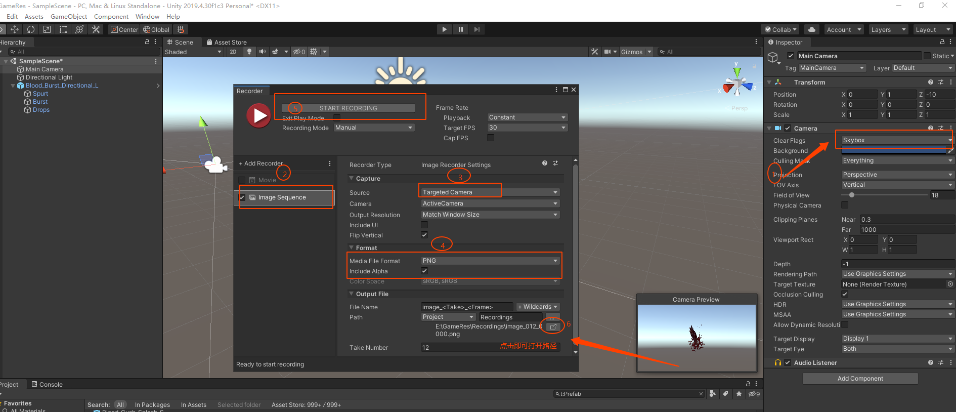The height and width of the screenshot is (412, 956).
Task: Switch to the Asset Store tab
Action: click(226, 43)
